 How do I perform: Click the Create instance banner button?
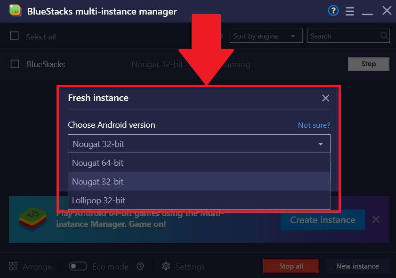point(323,220)
